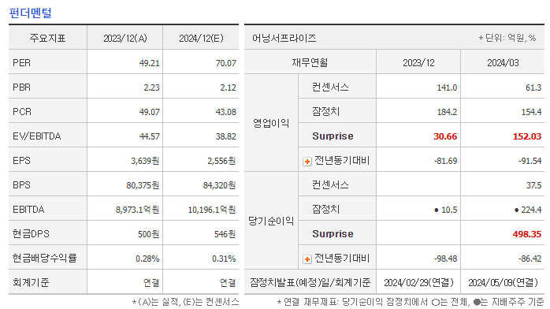Click the 어닝서프라이즈 table title
This screenshot has height=309, width=550.
click(284, 38)
